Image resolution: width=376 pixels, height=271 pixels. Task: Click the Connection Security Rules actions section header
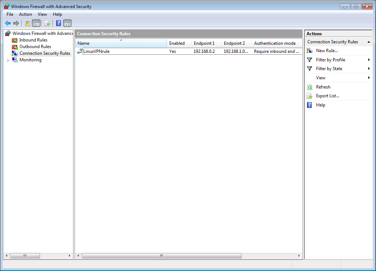click(339, 42)
